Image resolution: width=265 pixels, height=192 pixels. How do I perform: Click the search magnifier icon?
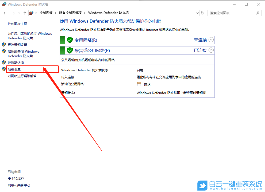[x=257, y=13]
